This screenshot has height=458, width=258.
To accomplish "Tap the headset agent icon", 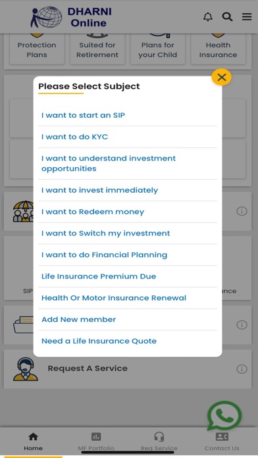I will [x=26, y=369].
